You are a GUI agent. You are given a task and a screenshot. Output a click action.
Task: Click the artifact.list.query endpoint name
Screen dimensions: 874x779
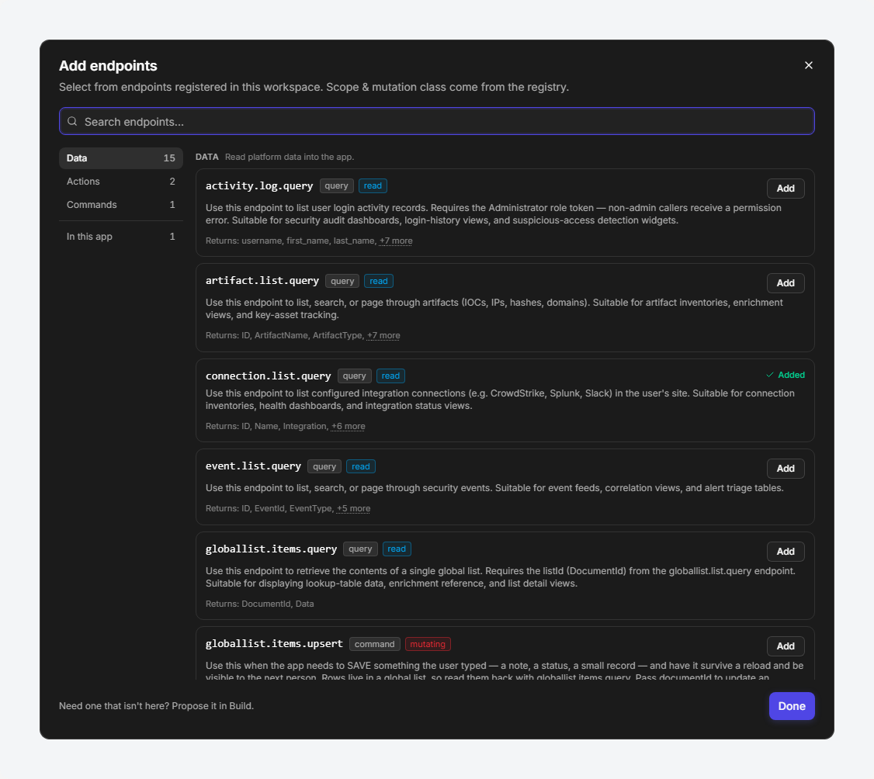point(262,281)
